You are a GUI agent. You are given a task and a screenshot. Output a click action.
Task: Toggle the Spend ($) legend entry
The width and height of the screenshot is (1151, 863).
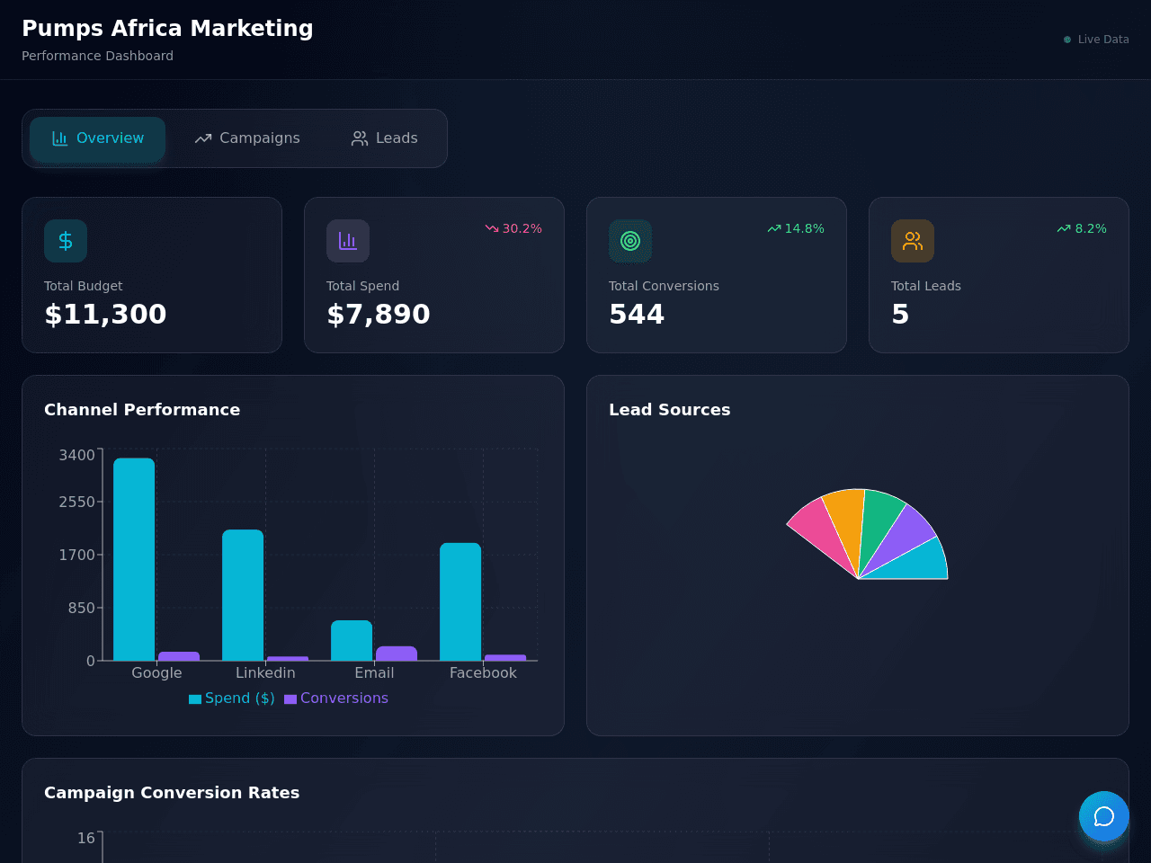232,698
